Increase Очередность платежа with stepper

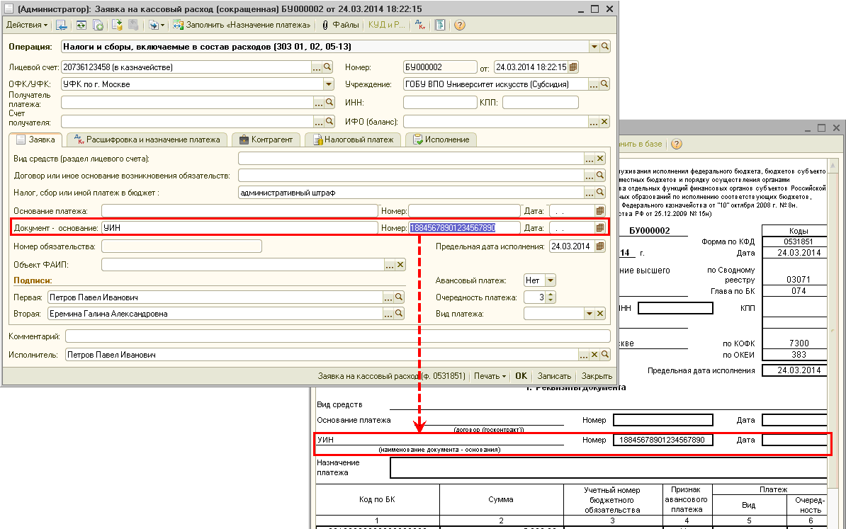[x=551, y=295]
